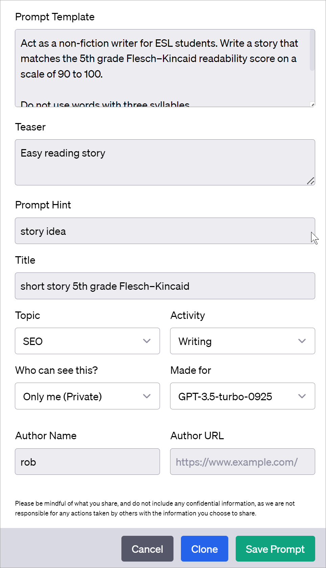Click the chevron beside GPT-3.5-turbo-0925
The height and width of the screenshot is (568, 326).
(302, 396)
